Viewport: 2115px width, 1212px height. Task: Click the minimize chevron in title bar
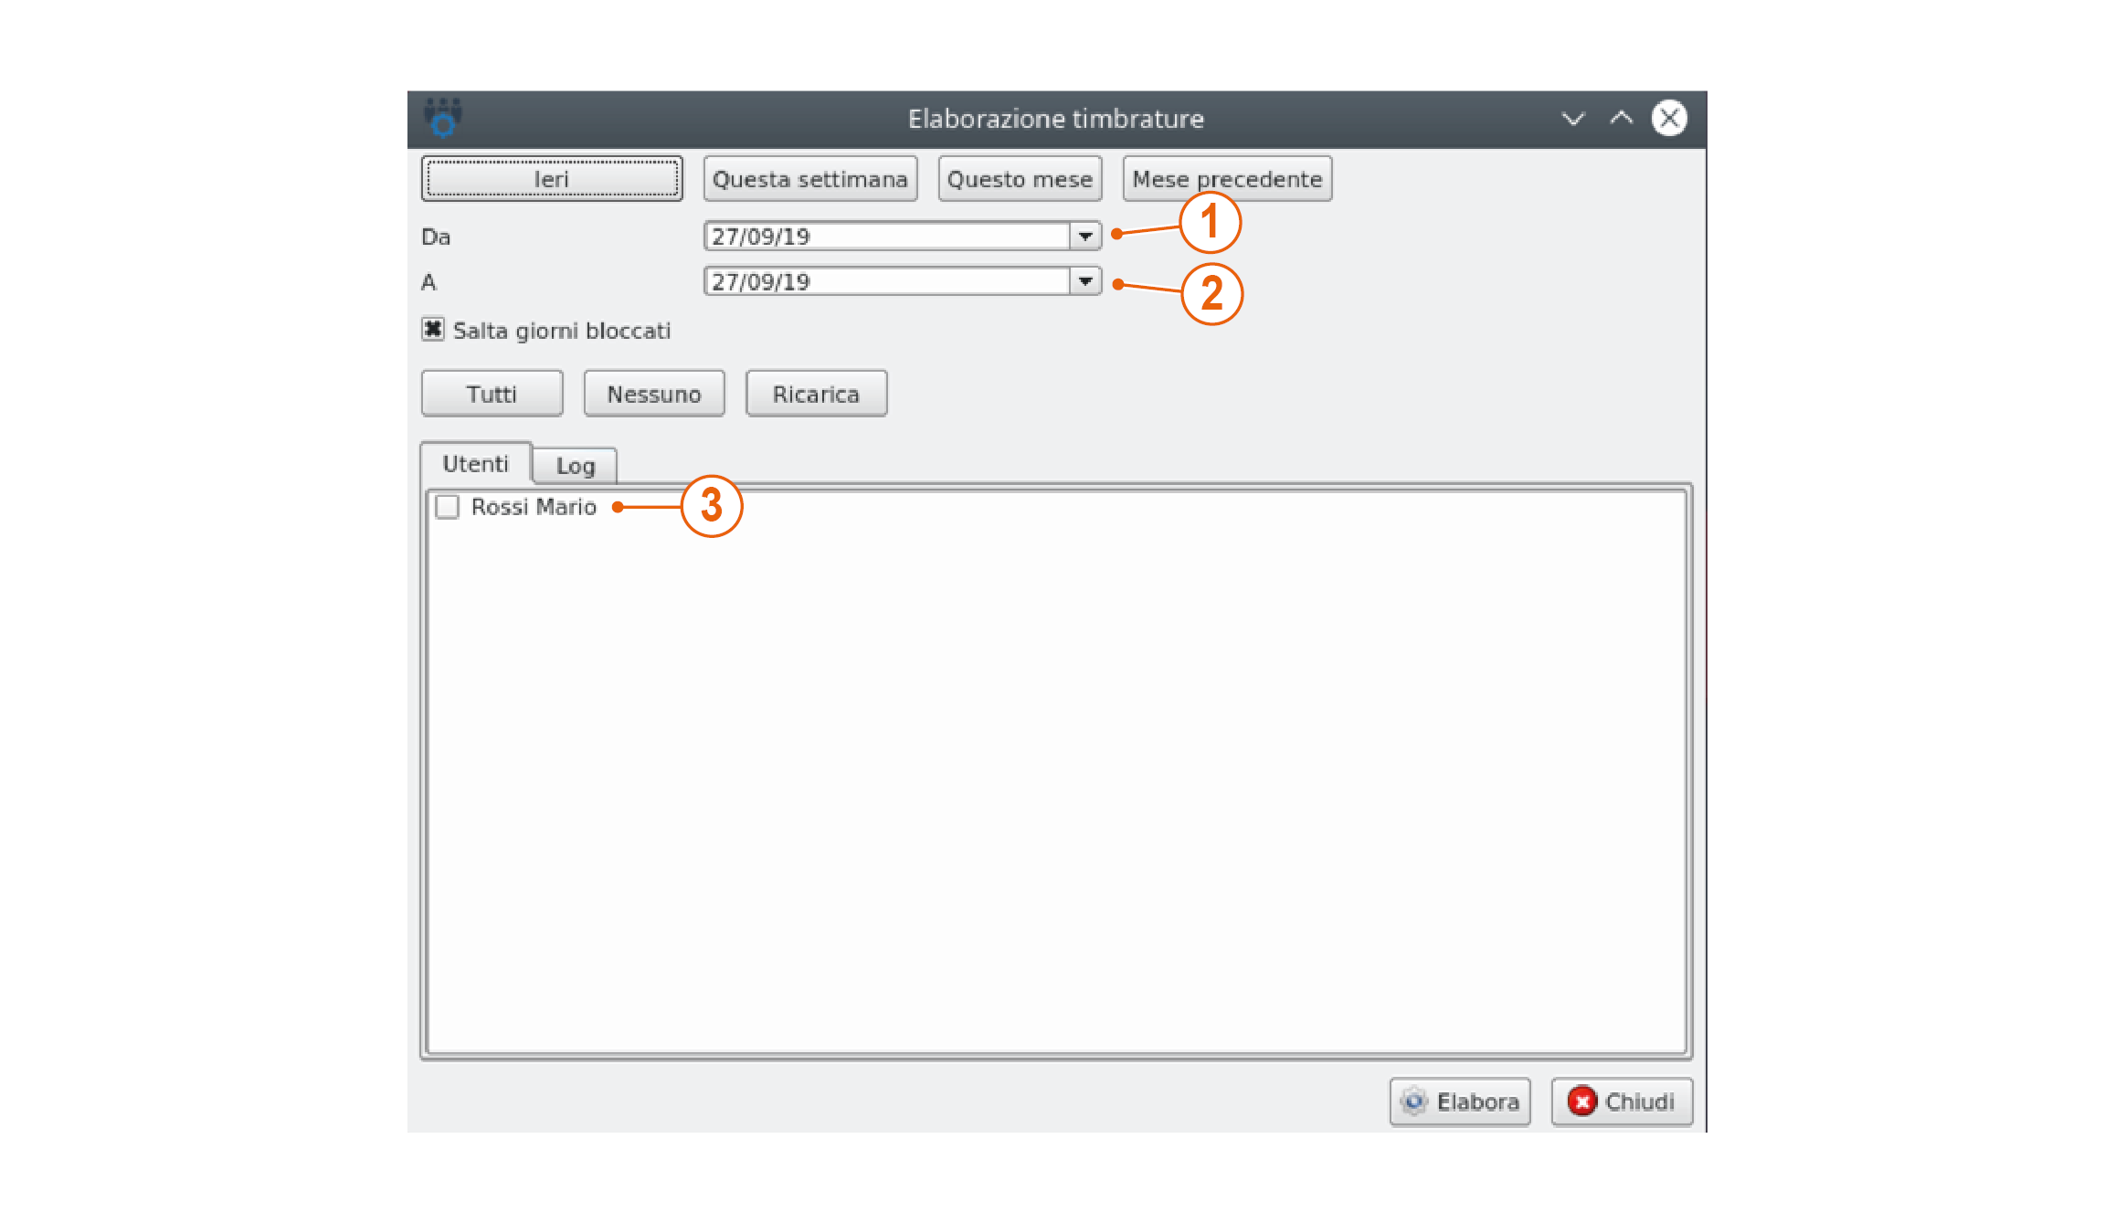click(x=1572, y=119)
